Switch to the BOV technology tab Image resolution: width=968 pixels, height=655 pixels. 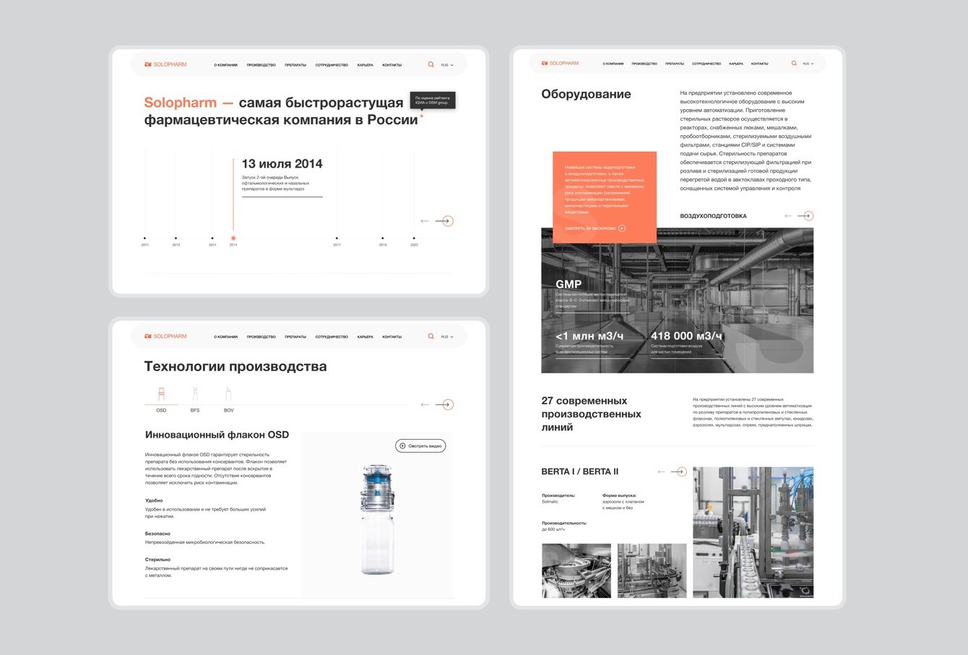[228, 399]
